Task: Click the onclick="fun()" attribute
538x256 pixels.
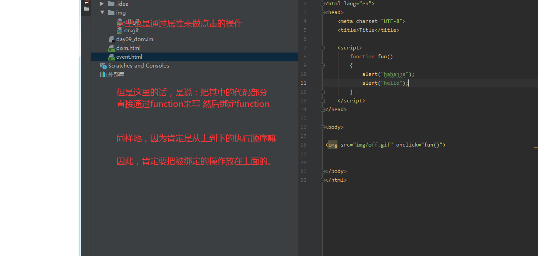Action: [x=420, y=145]
